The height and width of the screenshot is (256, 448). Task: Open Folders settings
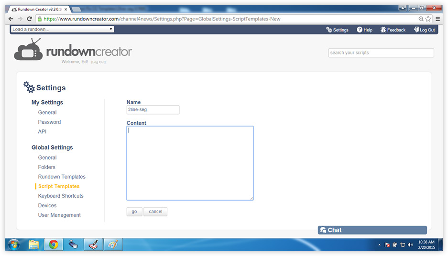tap(46, 167)
